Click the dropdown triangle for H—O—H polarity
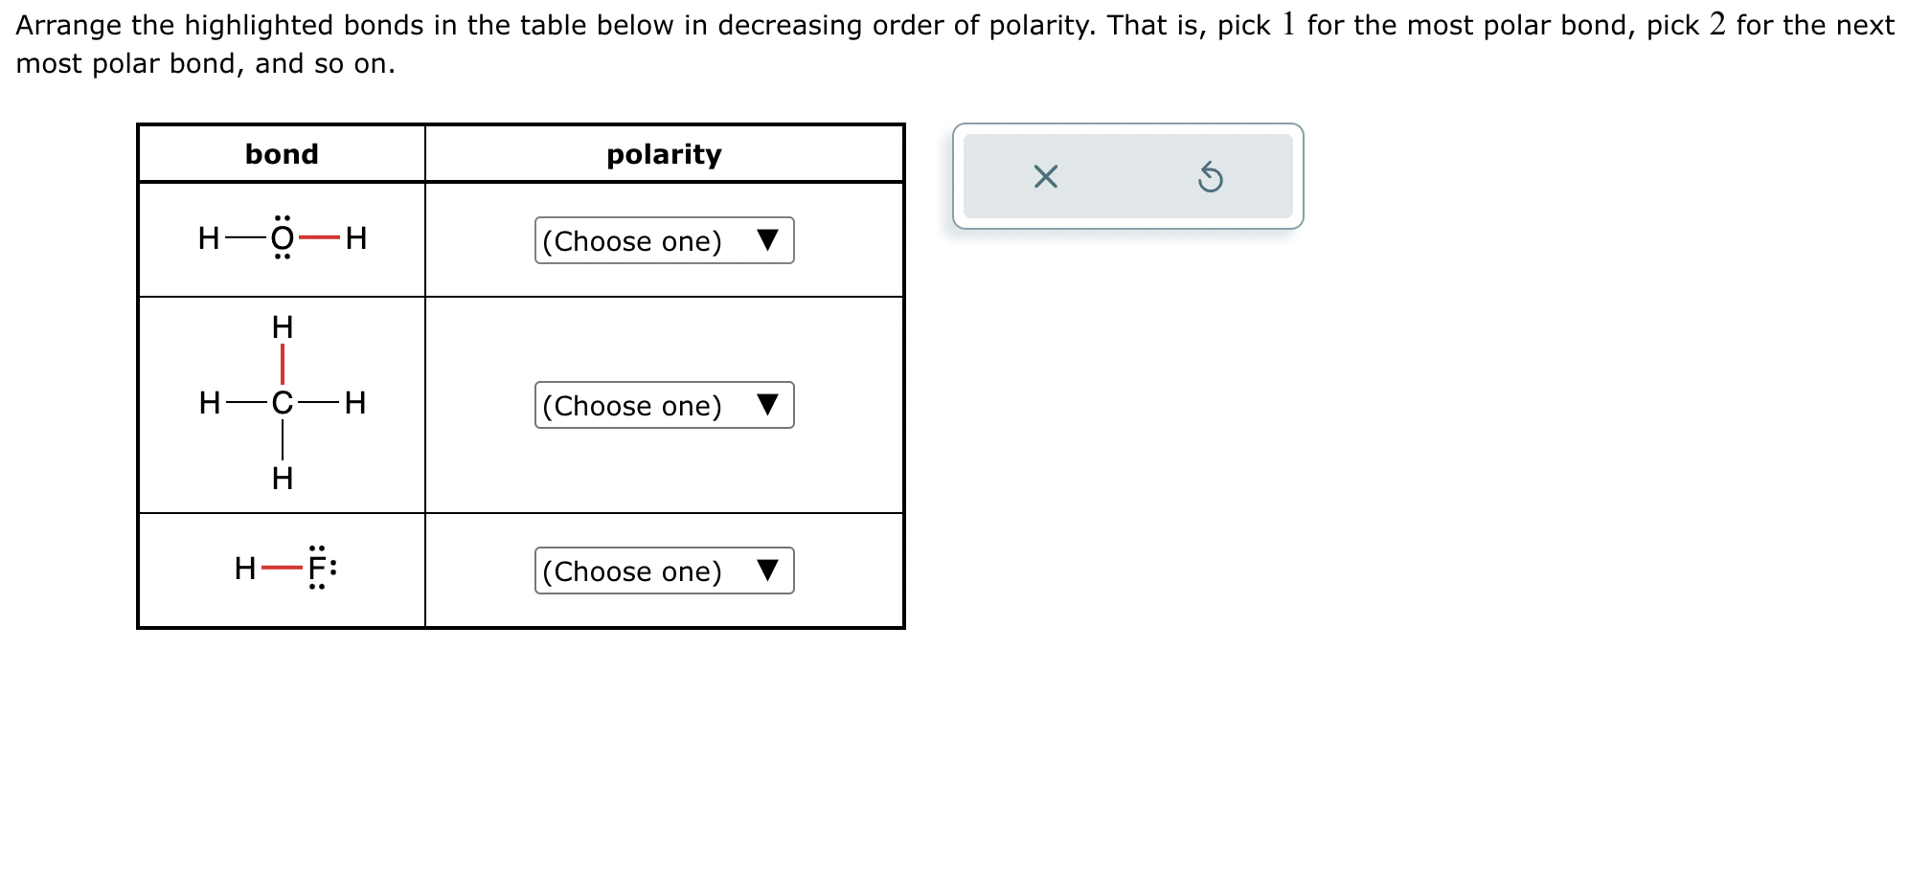Screen dimensions: 1931x873 [x=769, y=241]
